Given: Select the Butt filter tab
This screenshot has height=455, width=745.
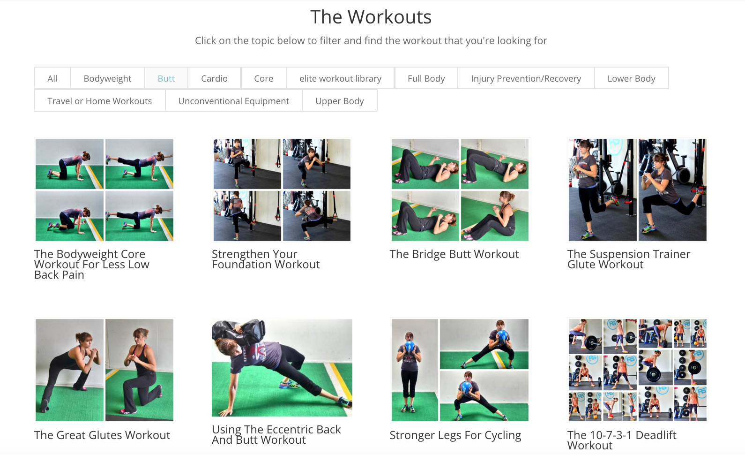Looking at the screenshot, I should [x=166, y=78].
